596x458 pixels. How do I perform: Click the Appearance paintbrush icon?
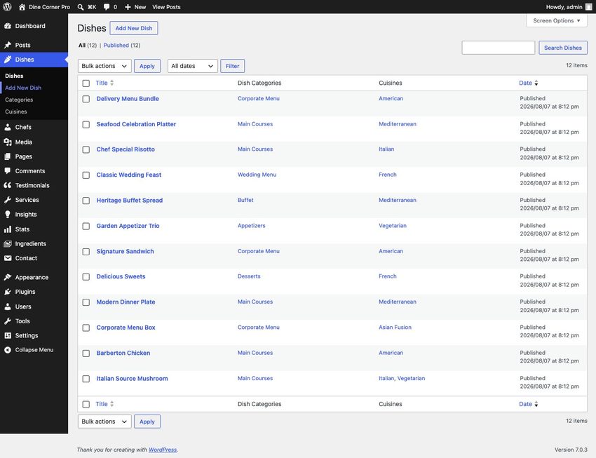pos(8,277)
